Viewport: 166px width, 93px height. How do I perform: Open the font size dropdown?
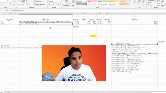11,1
